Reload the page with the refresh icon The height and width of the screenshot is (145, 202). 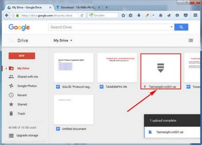(x=82, y=16)
